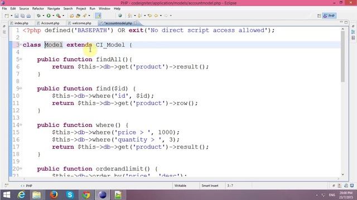Open Firefox from the taskbar
This screenshot has height=200, width=357.
pyautogui.click(x=54, y=195)
